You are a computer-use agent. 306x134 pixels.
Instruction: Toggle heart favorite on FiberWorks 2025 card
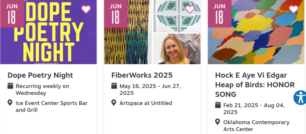tap(190, 9)
